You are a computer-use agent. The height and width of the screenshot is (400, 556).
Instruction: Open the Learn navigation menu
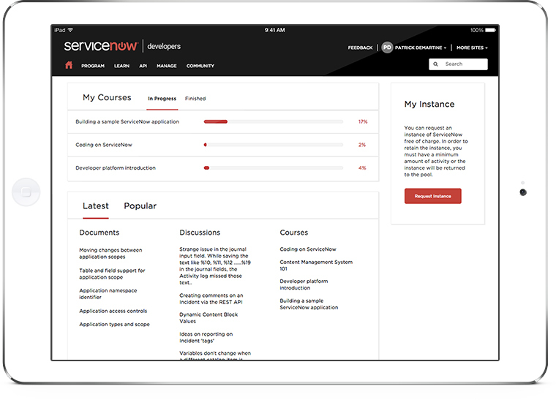[x=121, y=66]
